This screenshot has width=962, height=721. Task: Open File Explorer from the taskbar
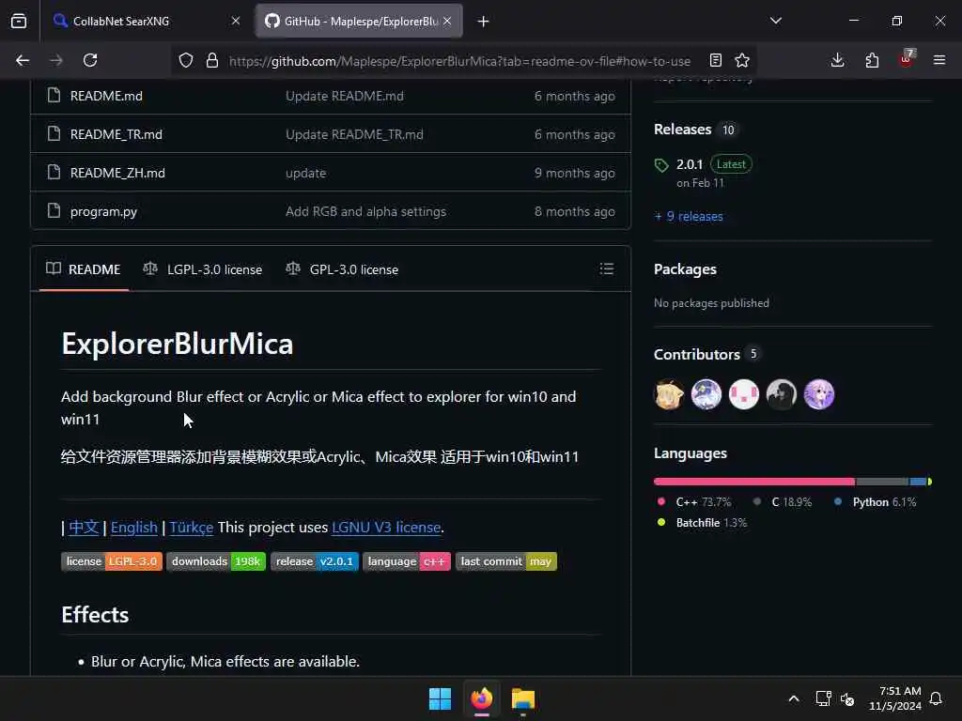pos(523,698)
